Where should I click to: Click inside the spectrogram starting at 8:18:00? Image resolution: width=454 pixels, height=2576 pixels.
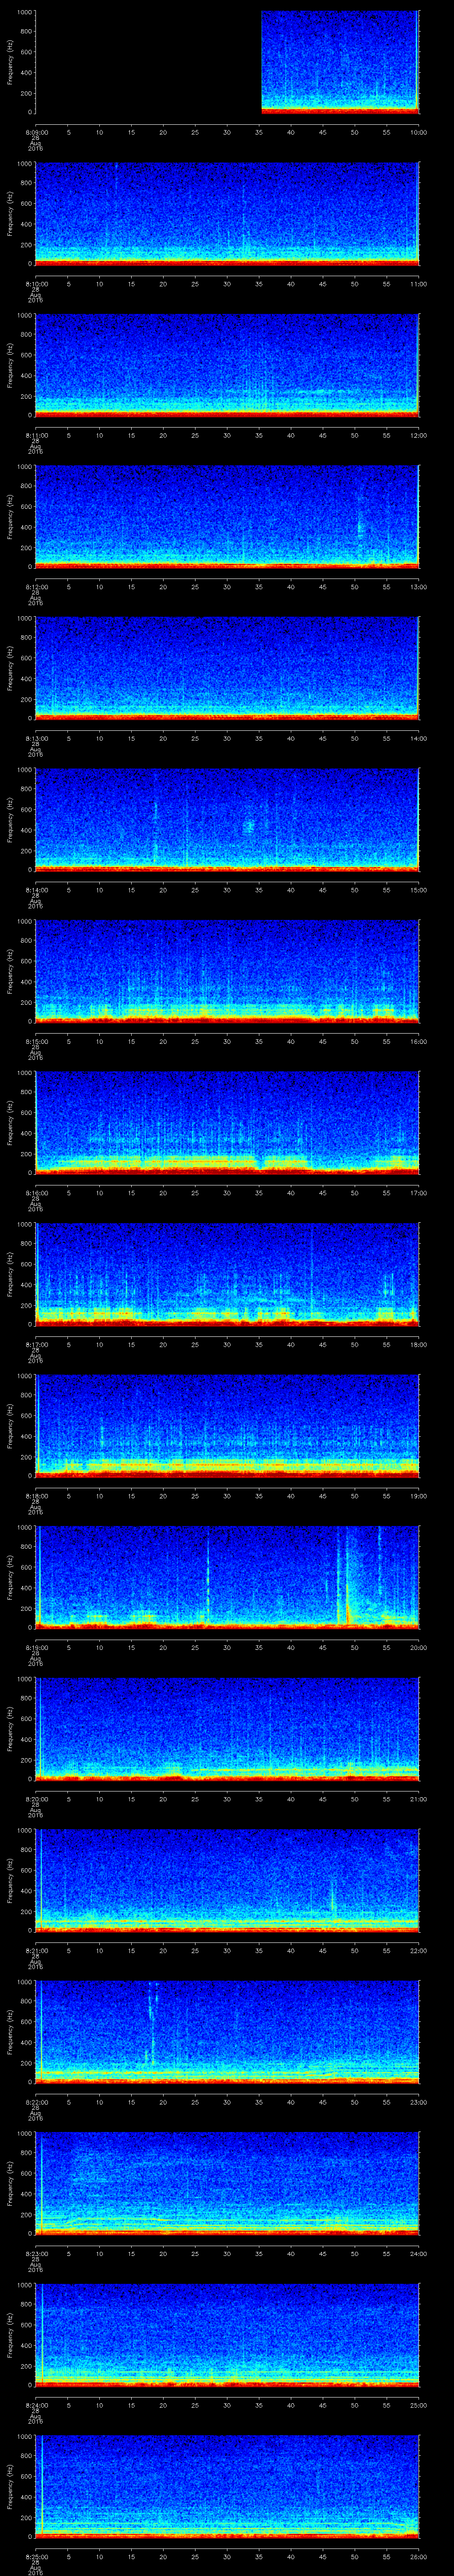click(x=227, y=1425)
